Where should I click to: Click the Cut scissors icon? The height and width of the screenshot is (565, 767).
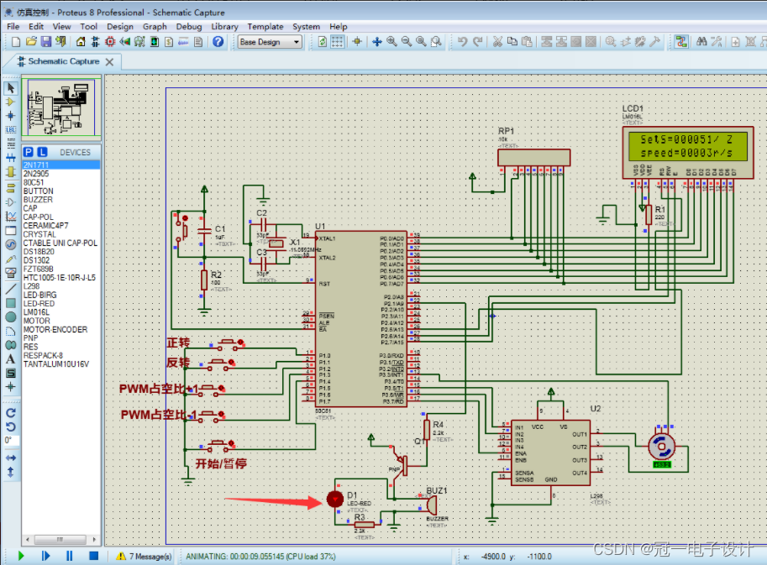pos(497,41)
